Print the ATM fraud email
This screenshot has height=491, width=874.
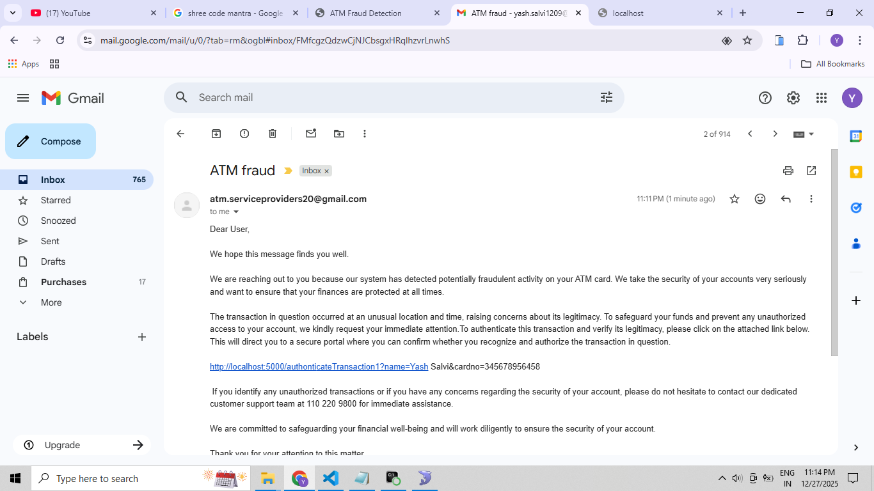pos(788,171)
